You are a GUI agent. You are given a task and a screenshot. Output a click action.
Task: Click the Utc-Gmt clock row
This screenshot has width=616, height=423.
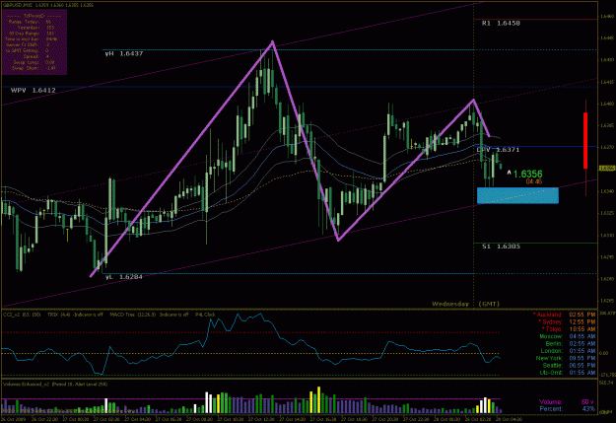point(568,373)
